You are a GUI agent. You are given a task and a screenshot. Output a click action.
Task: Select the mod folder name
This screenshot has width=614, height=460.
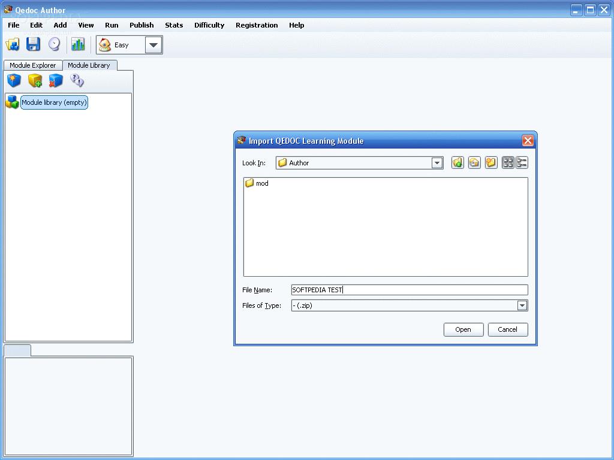pos(263,183)
